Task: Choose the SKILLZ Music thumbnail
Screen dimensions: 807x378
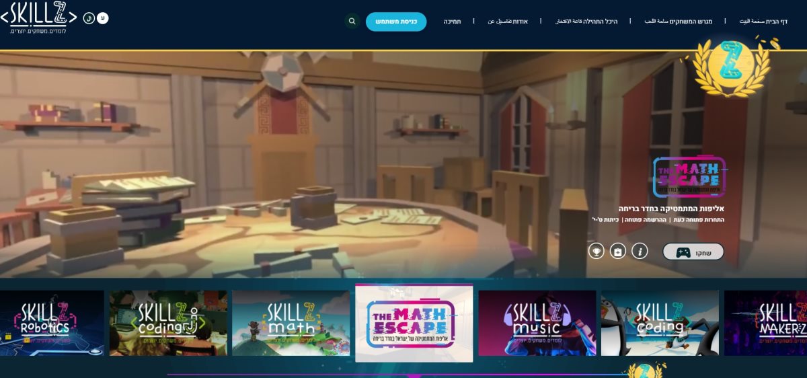Action: coord(537,323)
